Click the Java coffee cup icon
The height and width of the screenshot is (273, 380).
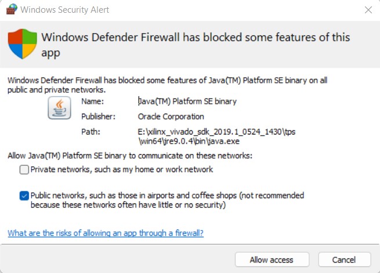click(x=59, y=108)
